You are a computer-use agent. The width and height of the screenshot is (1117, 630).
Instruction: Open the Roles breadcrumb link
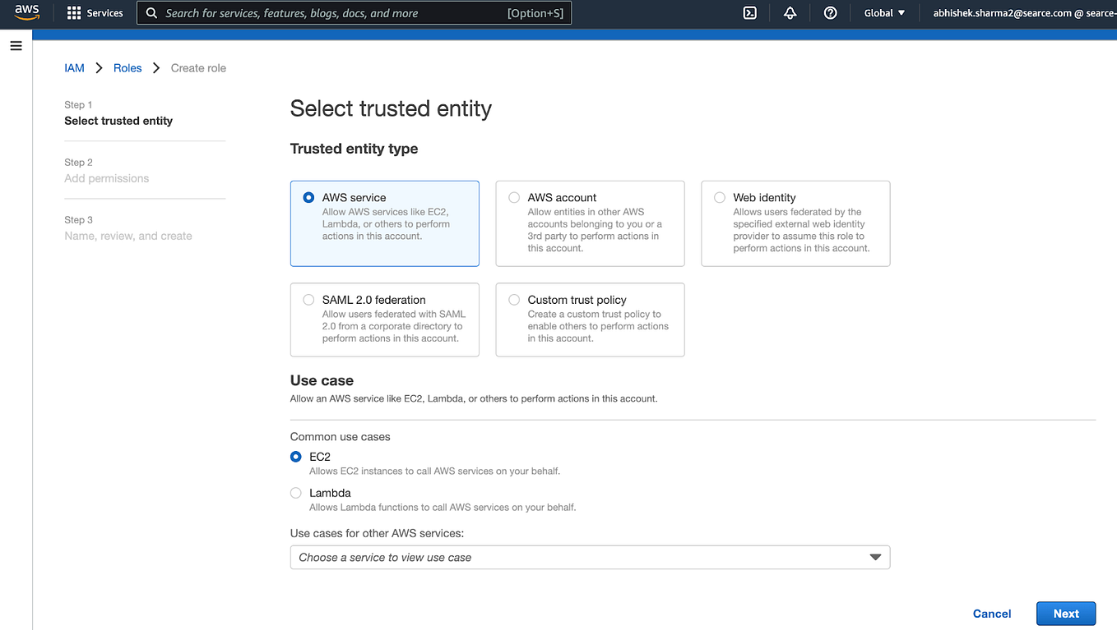tap(127, 67)
